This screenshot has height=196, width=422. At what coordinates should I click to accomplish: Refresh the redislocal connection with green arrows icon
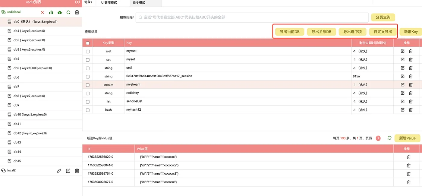pos(68,12)
